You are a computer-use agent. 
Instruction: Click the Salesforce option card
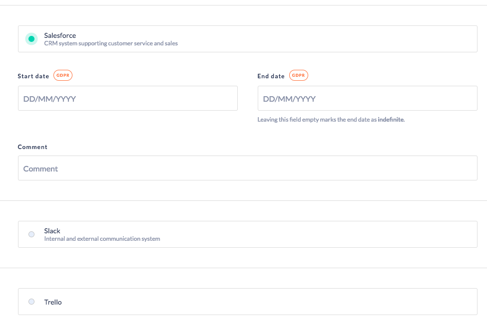pyautogui.click(x=248, y=38)
